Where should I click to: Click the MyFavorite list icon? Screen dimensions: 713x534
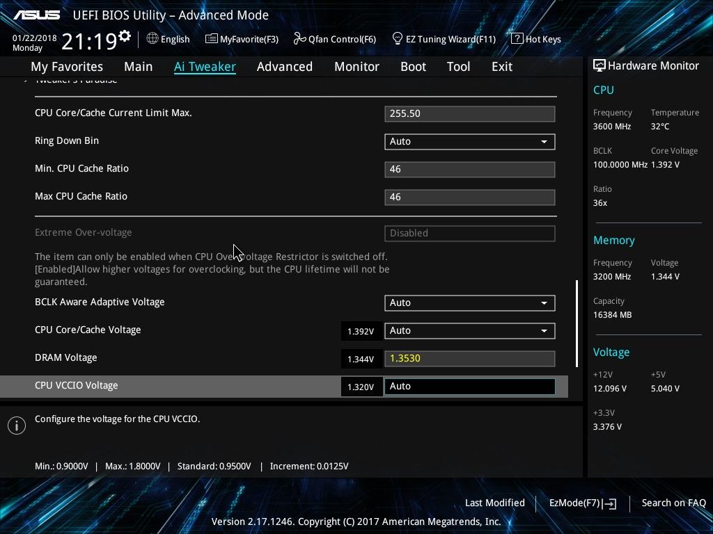[x=212, y=39]
